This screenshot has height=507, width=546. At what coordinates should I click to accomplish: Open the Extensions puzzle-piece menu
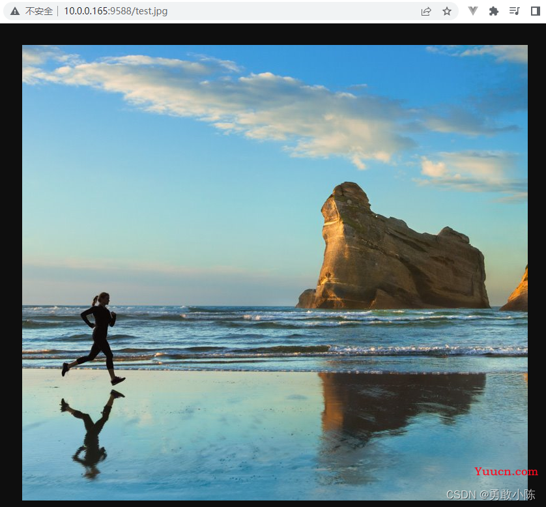493,11
